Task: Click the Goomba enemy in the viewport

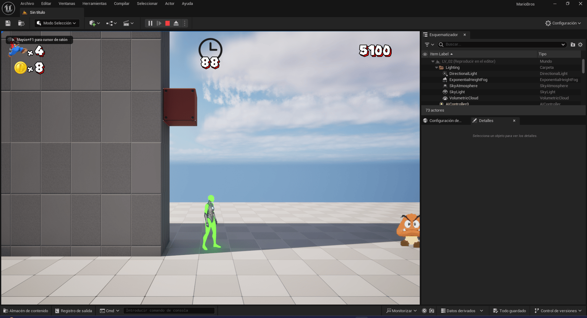Action: tap(408, 230)
